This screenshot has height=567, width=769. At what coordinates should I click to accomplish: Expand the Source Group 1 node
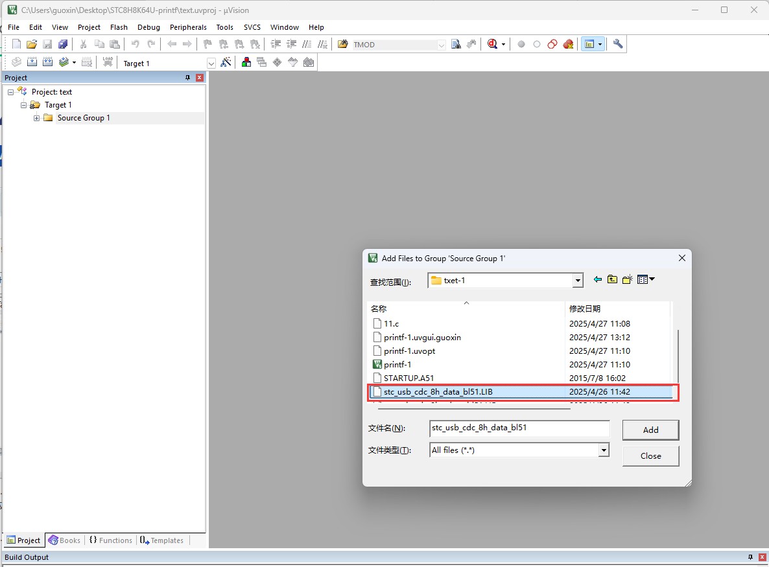pos(36,118)
